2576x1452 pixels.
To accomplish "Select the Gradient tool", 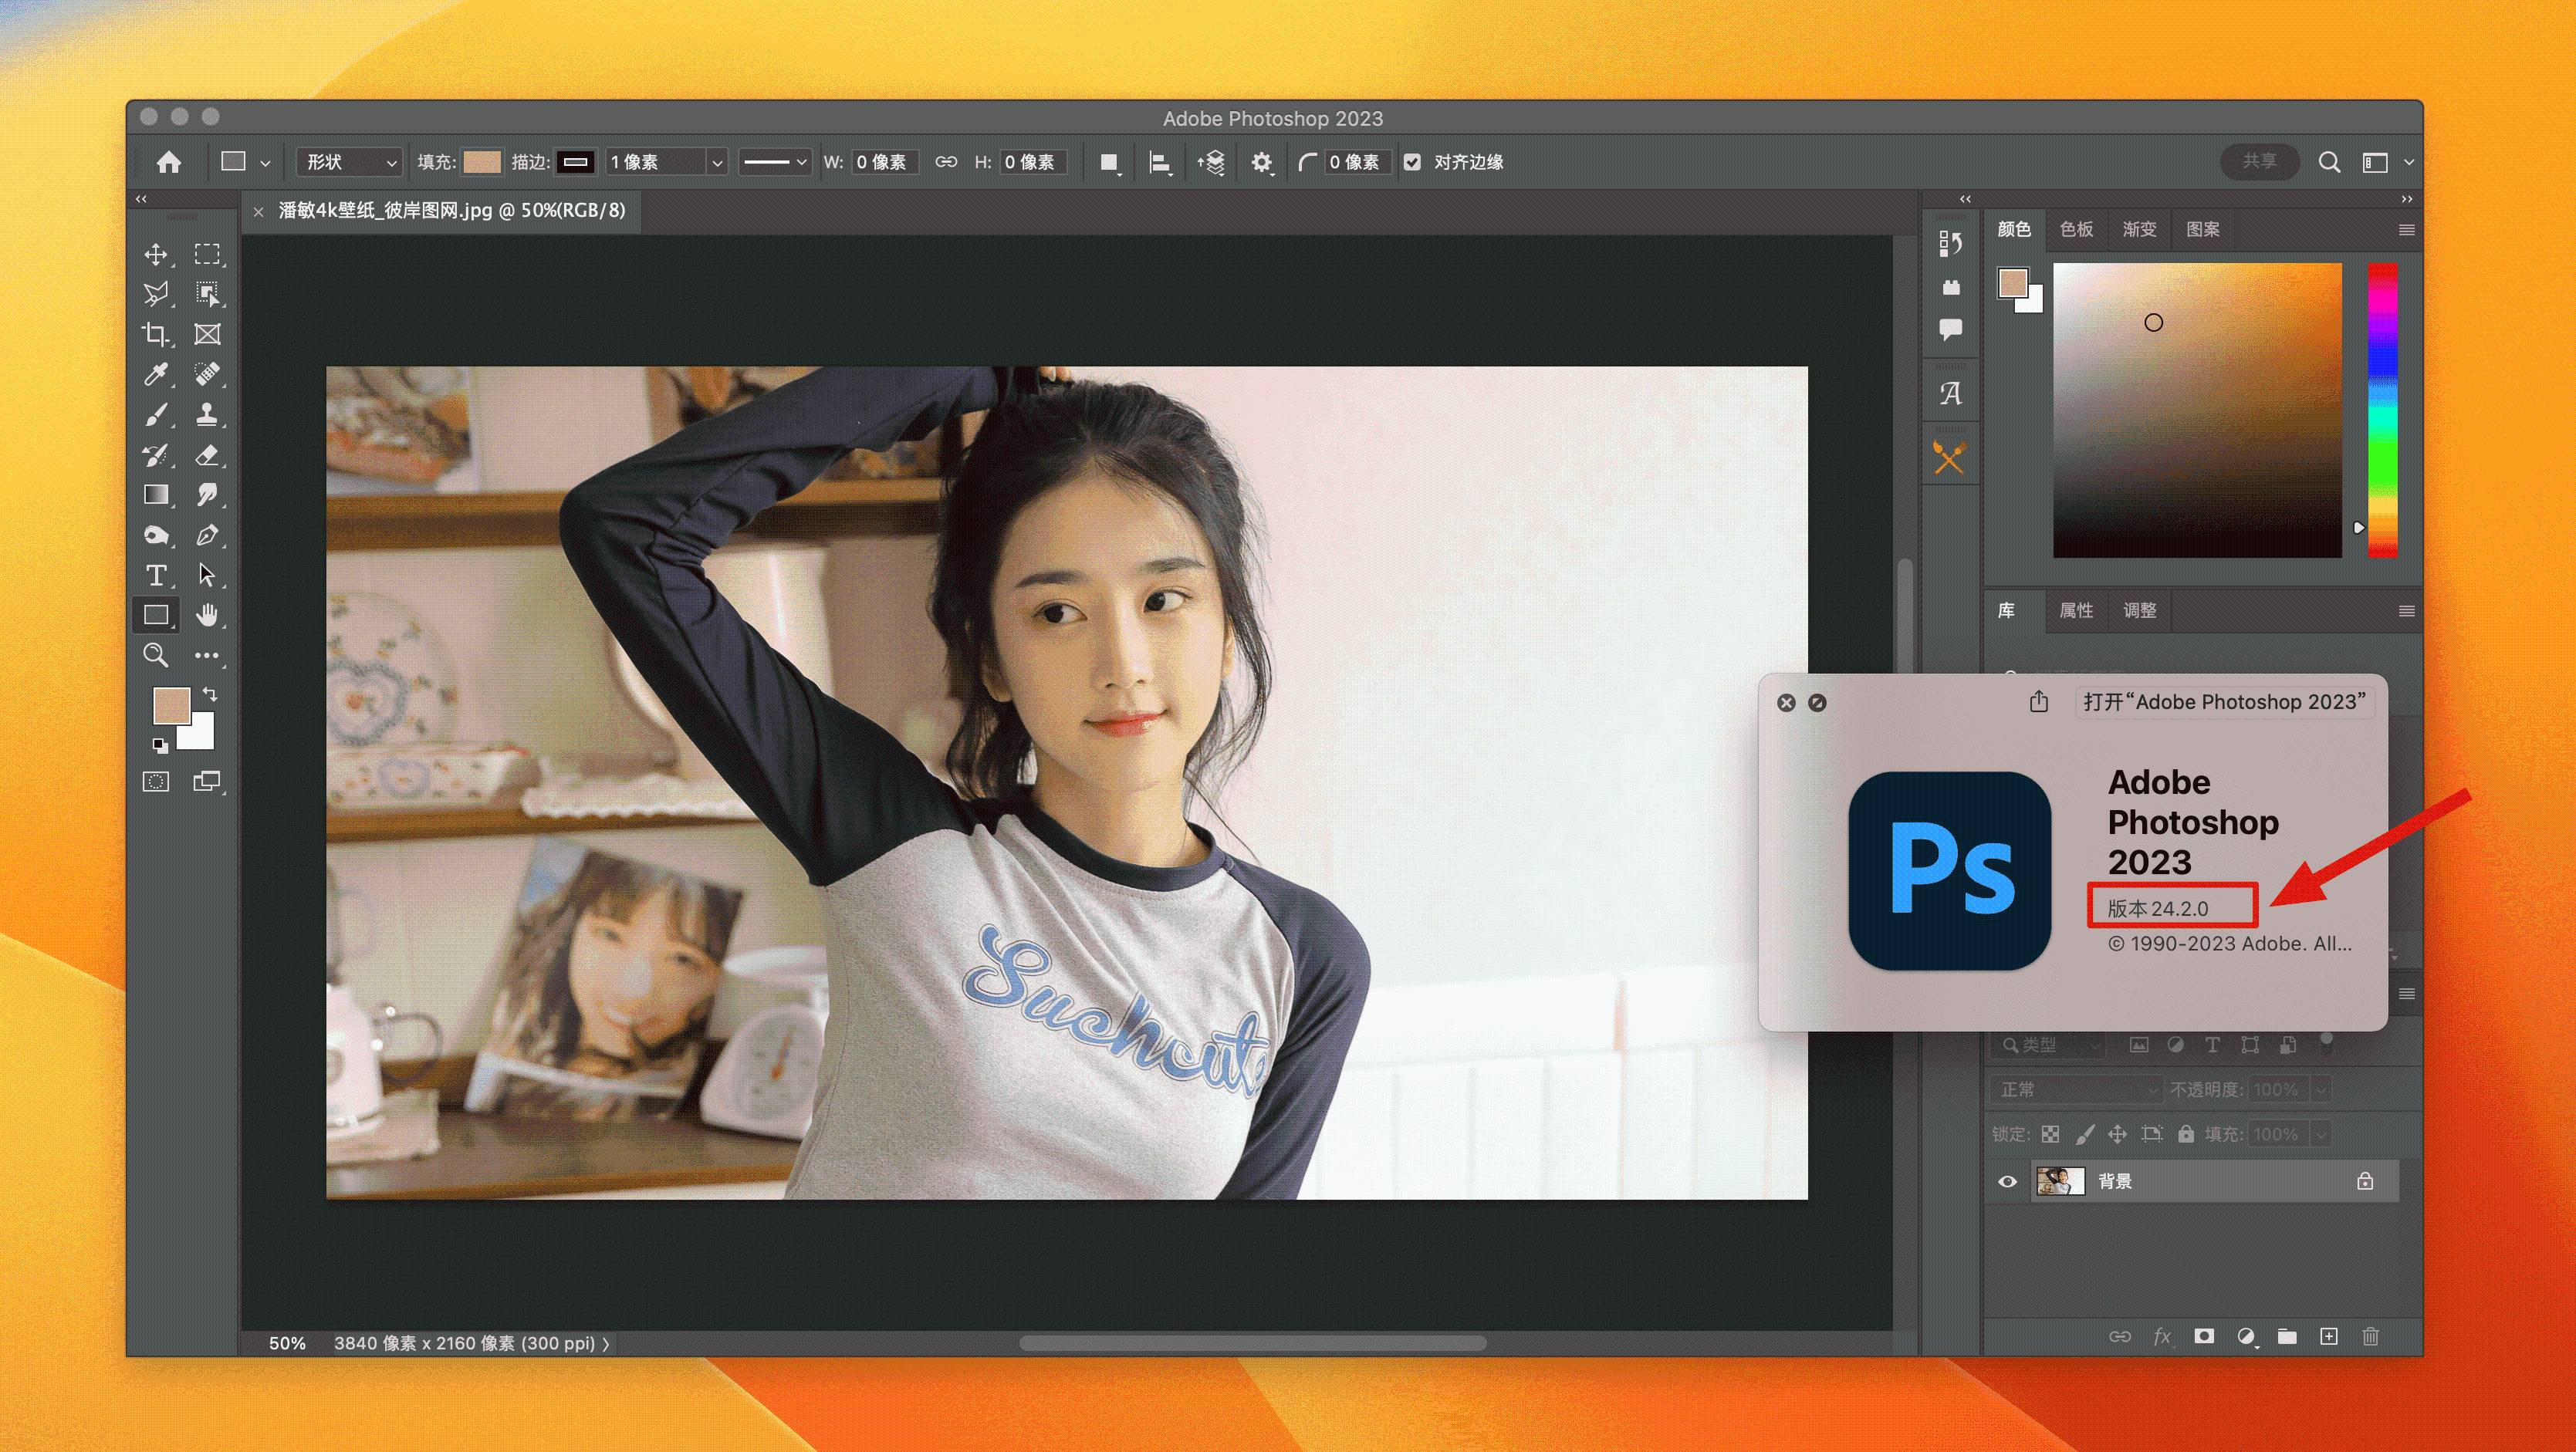I will [x=156, y=495].
